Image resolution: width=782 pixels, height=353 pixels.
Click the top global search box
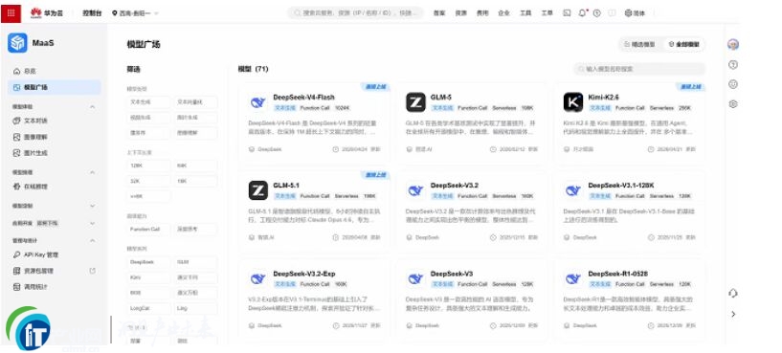355,13
